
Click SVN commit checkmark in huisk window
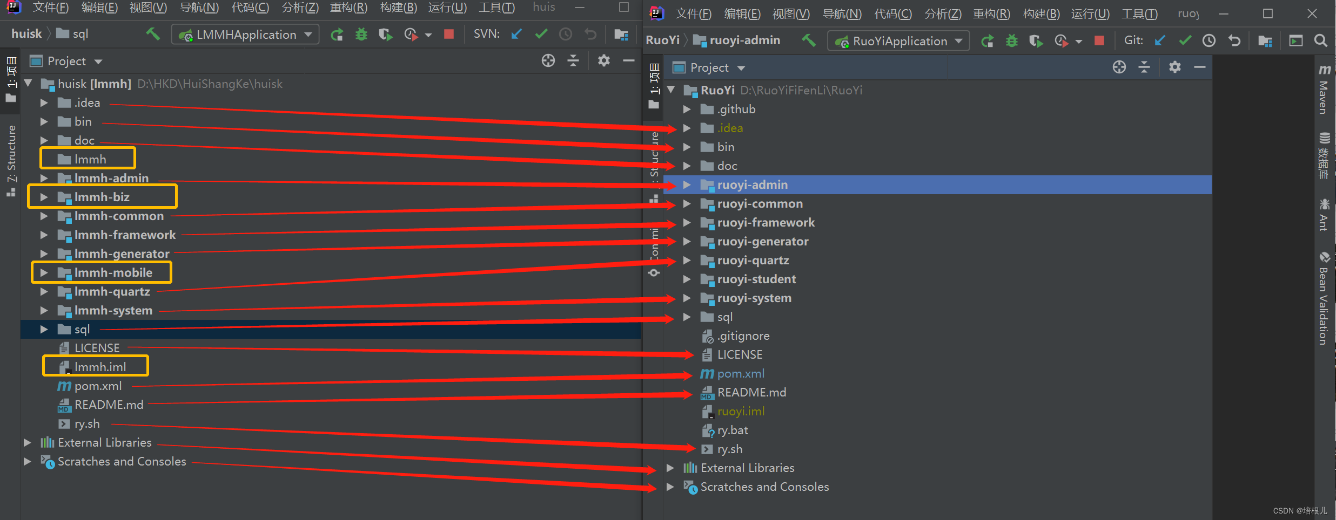point(541,35)
